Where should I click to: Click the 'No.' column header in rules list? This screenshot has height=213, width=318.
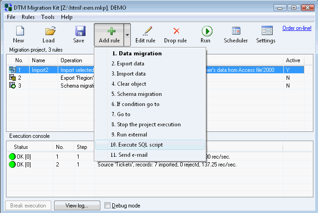point(19,60)
